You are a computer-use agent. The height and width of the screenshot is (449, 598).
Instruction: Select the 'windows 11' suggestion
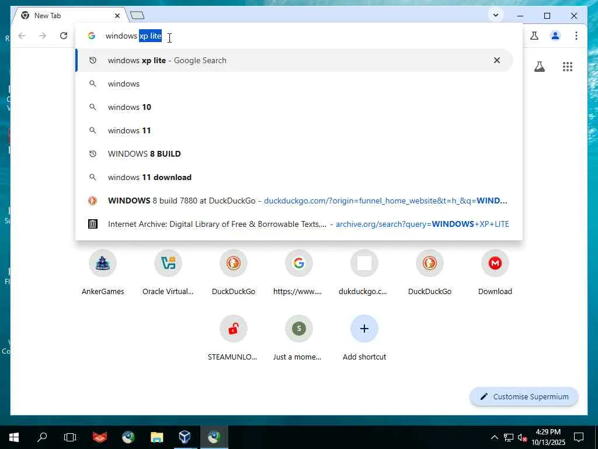294,130
